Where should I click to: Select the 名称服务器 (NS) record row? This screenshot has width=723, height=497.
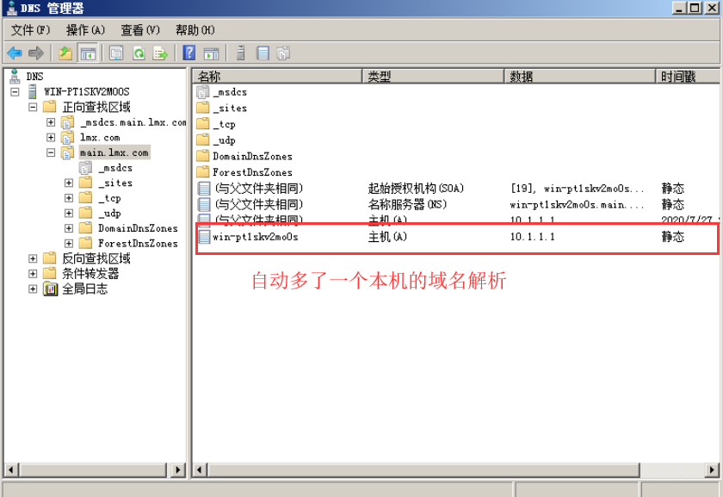456,204
